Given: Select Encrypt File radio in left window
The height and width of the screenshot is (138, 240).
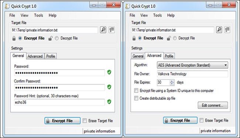Looking at the screenshot, I should tap(20, 38).
